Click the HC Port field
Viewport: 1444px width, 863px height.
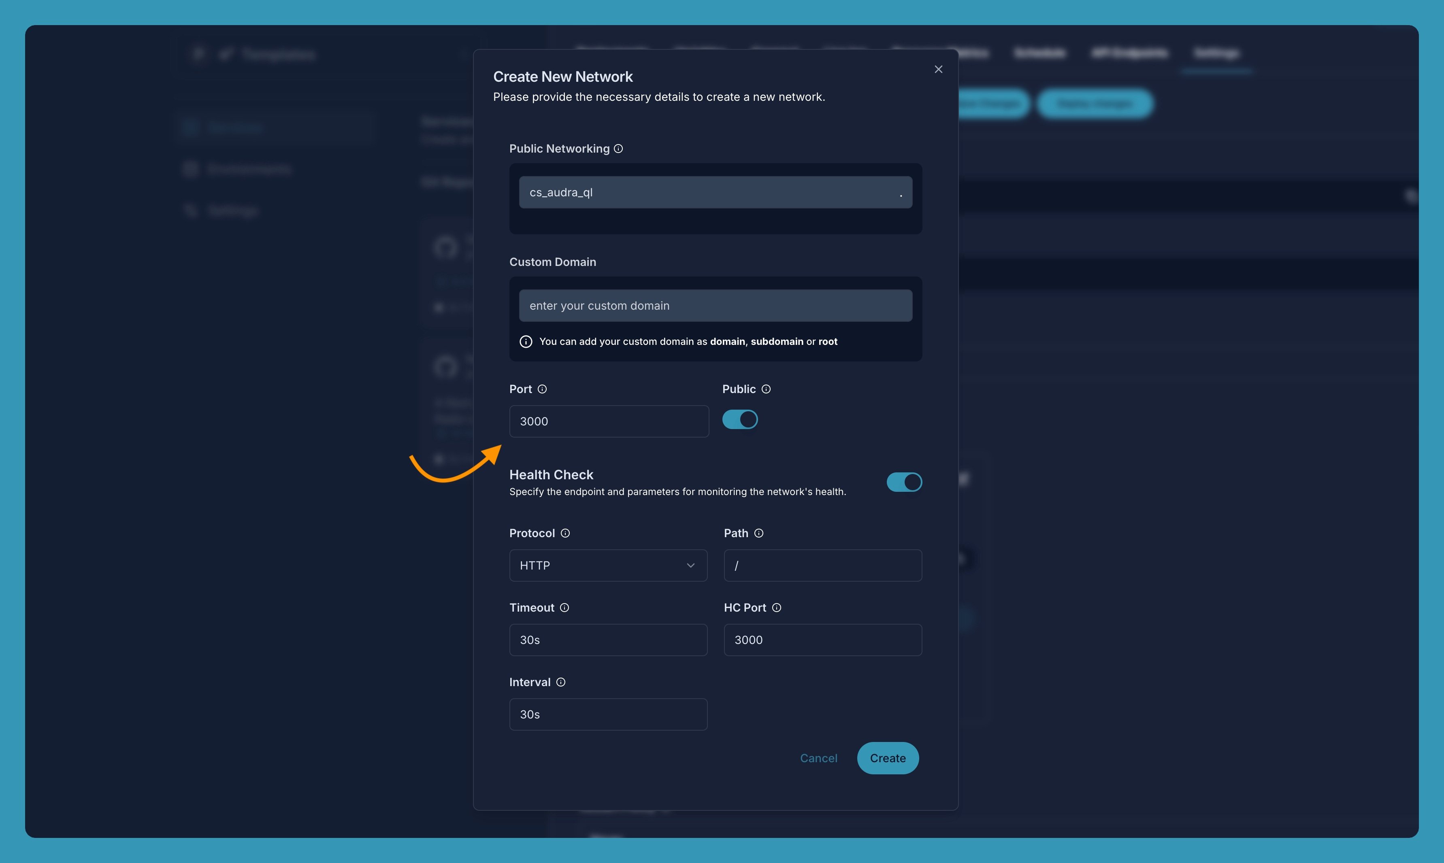click(x=823, y=640)
